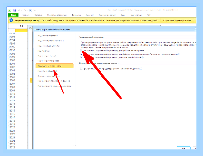Select row header 18019
Viewport: 203px width, 156px height.
pyautogui.click(x=12, y=124)
